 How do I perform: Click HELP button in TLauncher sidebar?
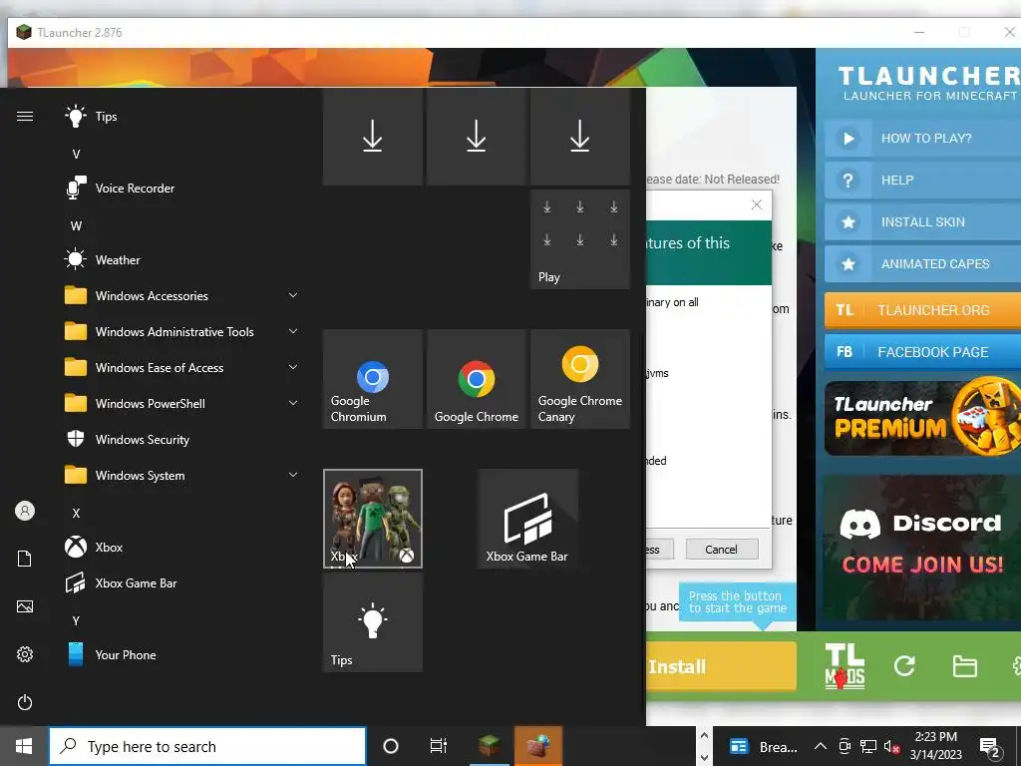pos(922,181)
